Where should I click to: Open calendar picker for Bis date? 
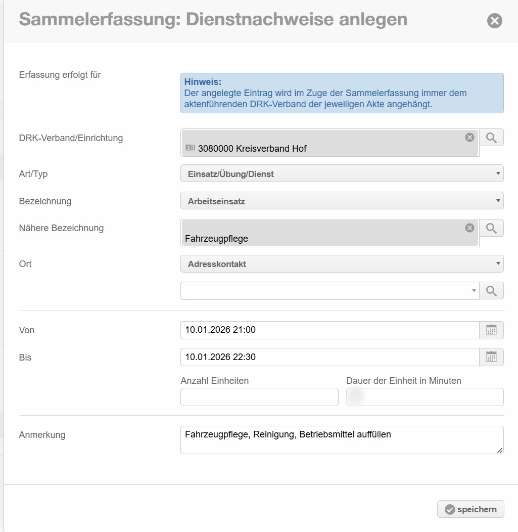click(491, 357)
